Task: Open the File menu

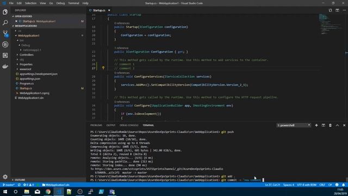Action: click(11, 3)
